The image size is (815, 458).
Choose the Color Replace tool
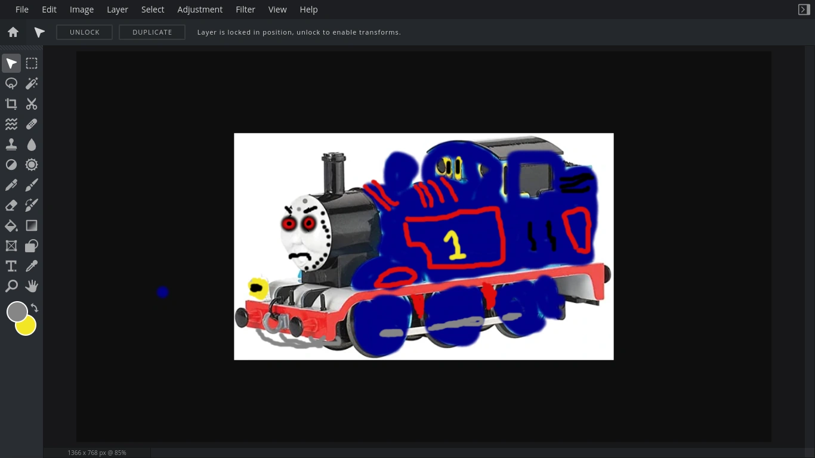point(32,205)
